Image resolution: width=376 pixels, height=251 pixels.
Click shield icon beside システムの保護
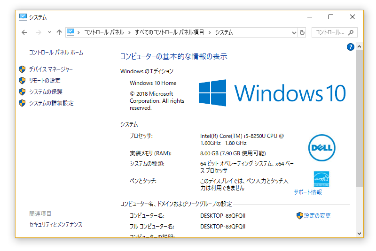point(22,92)
